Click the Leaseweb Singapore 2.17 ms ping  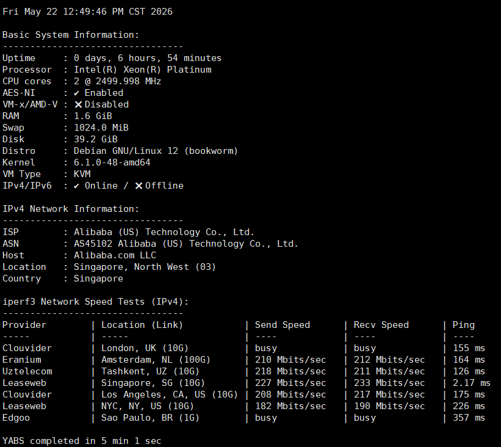tap(472, 383)
